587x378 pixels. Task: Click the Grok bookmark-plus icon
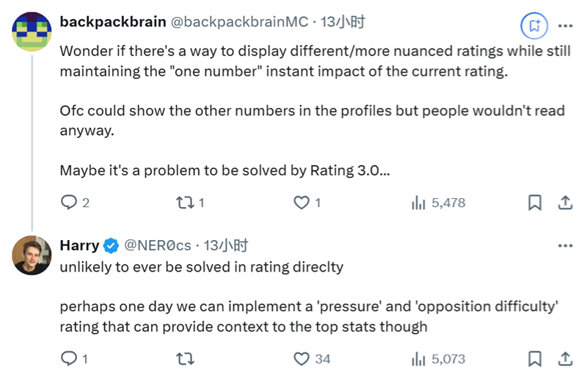(534, 26)
